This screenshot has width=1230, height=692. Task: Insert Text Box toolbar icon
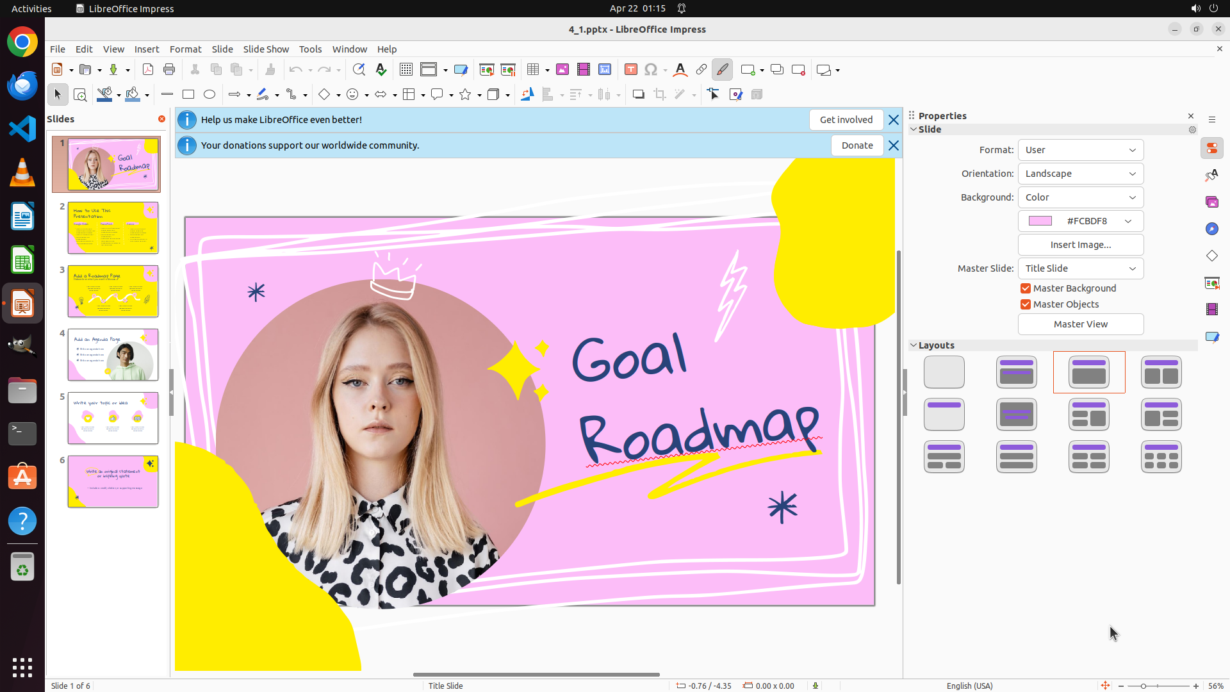point(630,70)
